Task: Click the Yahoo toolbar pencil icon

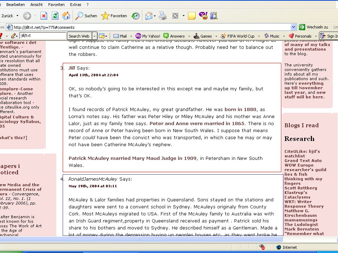Action: (x=14, y=36)
